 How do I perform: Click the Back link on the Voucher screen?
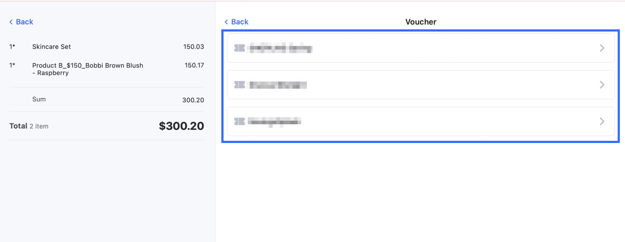point(237,22)
